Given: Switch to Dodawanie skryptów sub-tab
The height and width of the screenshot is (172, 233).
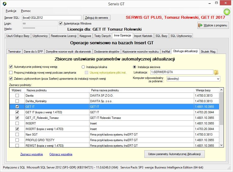Looking at the screenshot, I should pyautogui.click(x=107, y=52).
